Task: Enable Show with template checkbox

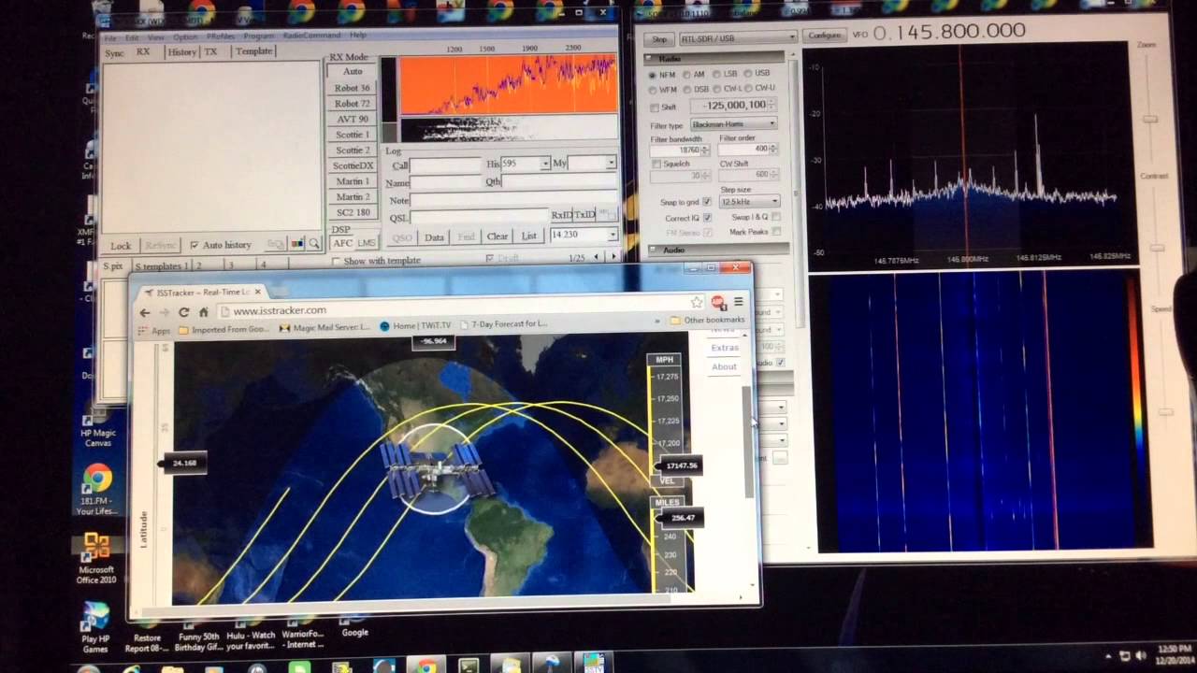Action: [x=337, y=261]
